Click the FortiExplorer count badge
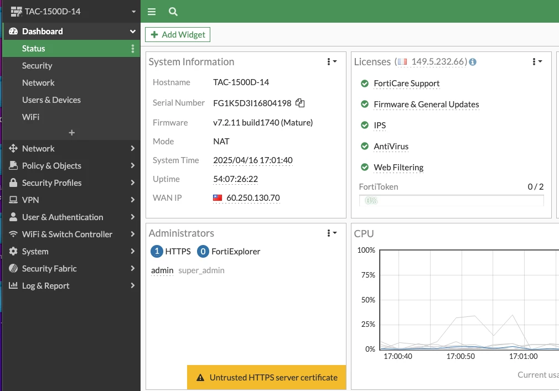Viewport: 559px width, 391px height. (203, 252)
